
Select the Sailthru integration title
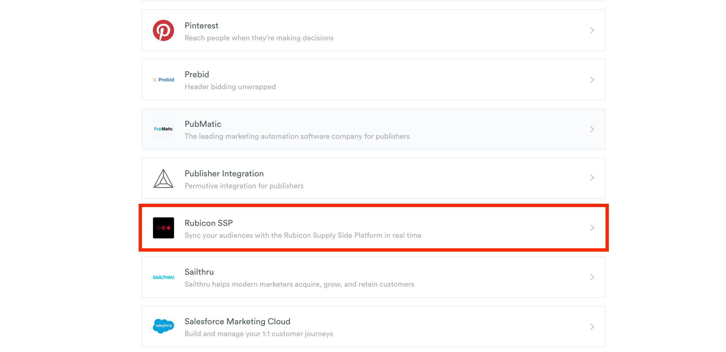coord(199,272)
